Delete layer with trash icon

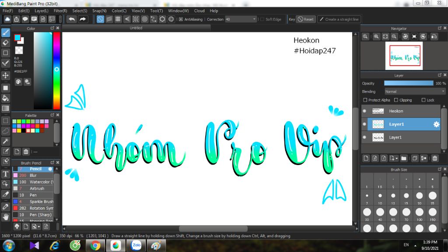click(435, 158)
